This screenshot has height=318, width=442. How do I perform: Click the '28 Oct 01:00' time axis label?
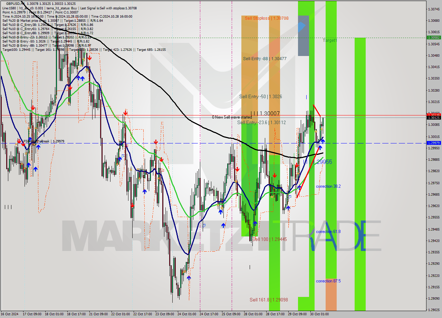(253, 314)
